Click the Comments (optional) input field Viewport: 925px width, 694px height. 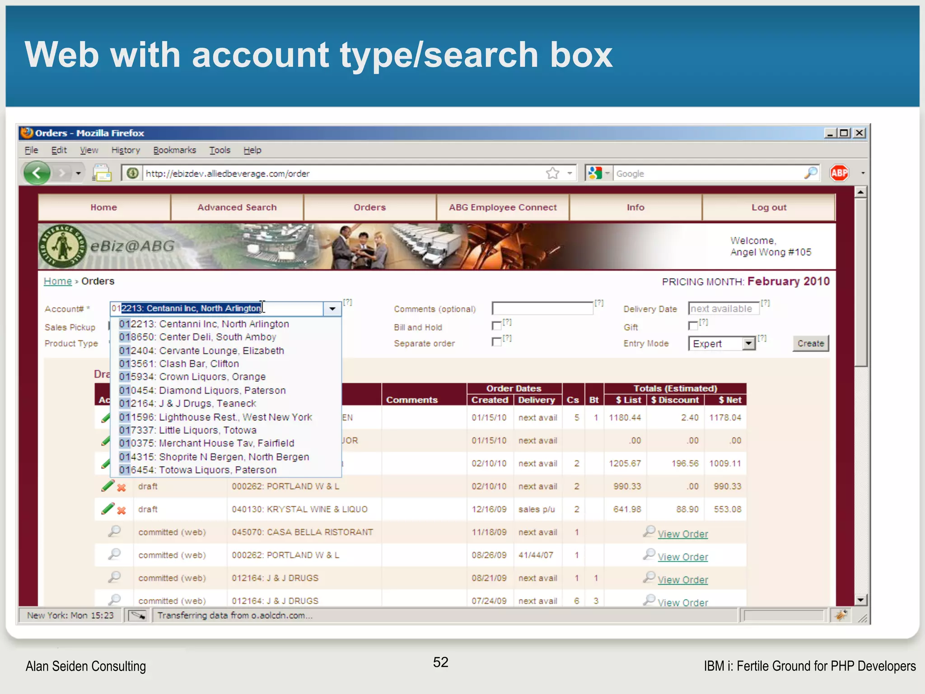[542, 309]
